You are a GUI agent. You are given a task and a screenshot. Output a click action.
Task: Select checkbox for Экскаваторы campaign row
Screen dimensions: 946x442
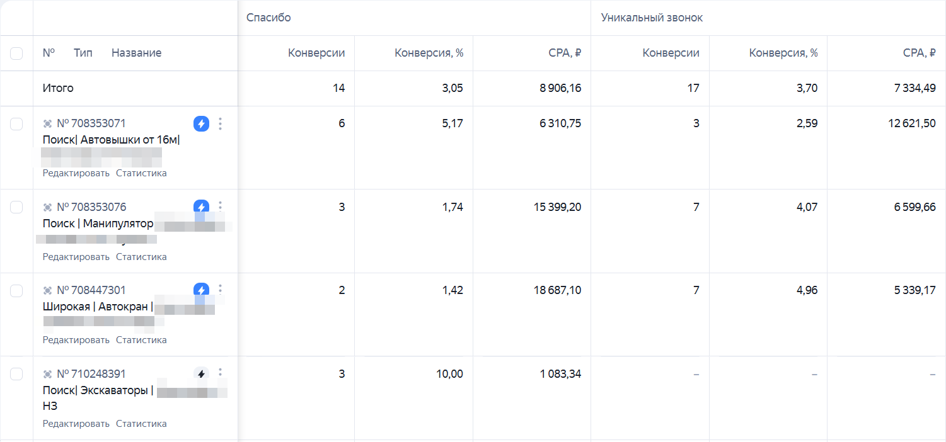(x=16, y=374)
